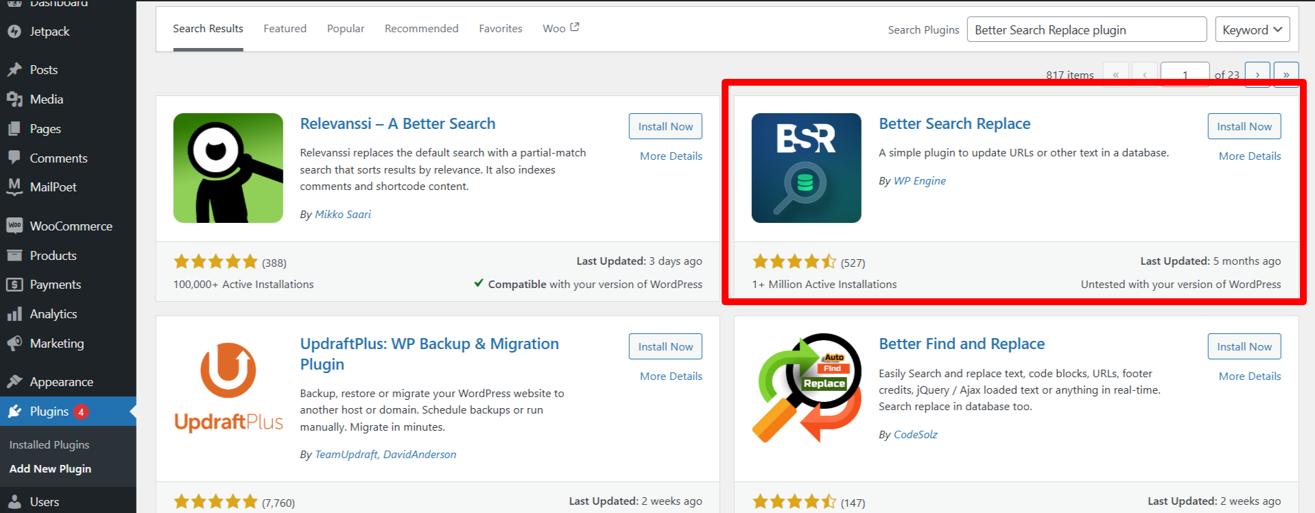This screenshot has height=513, width=1315.
Task: Click the UpdraftPlus logo image
Action: click(x=228, y=388)
